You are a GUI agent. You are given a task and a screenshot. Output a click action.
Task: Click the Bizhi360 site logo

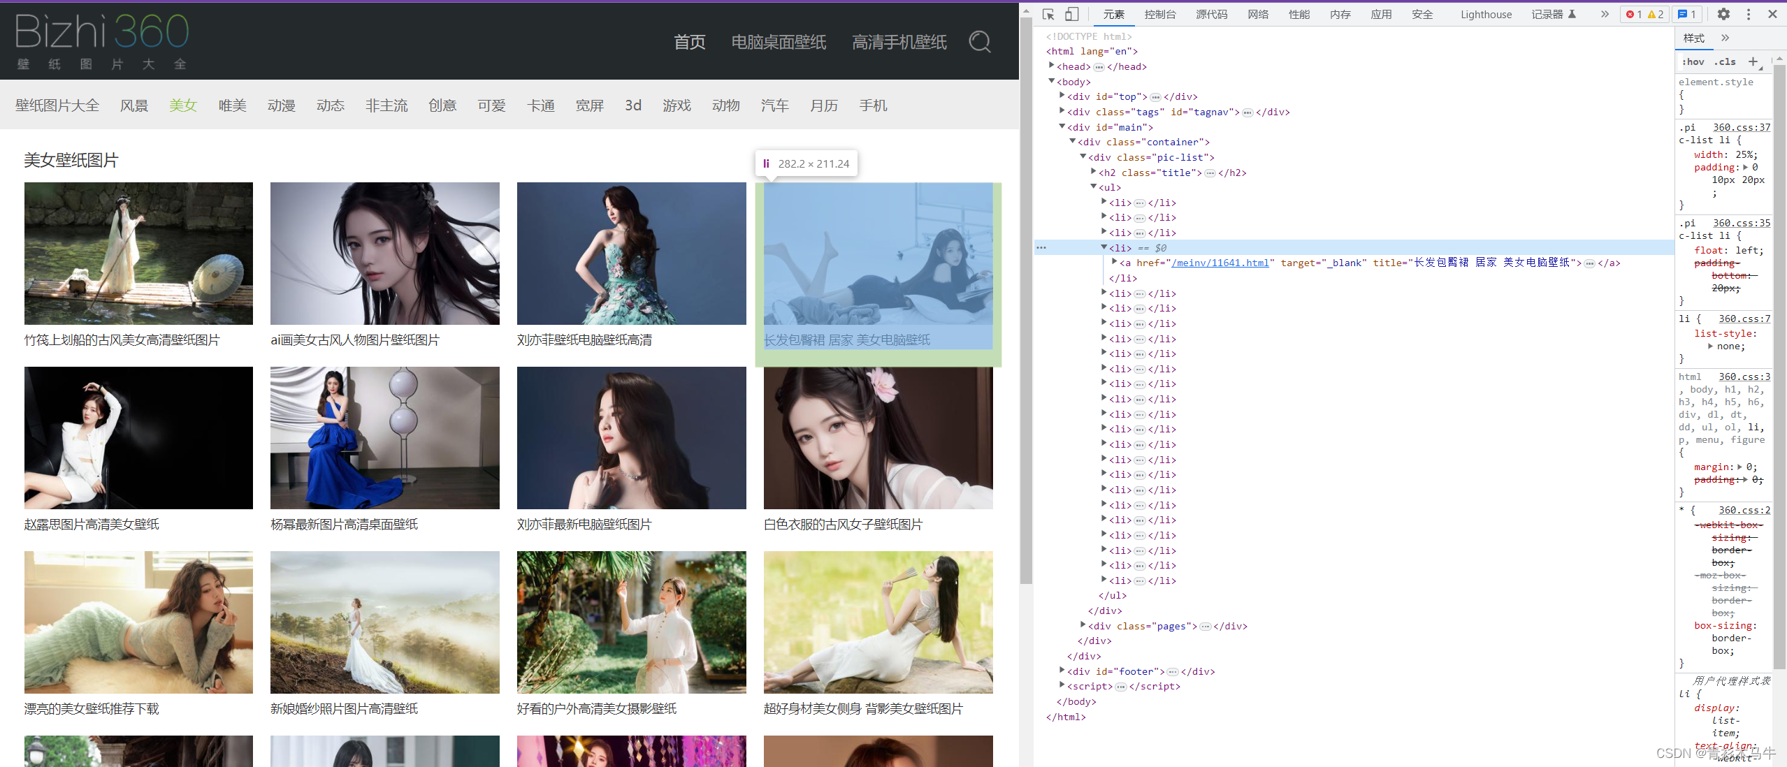click(103, 42)
